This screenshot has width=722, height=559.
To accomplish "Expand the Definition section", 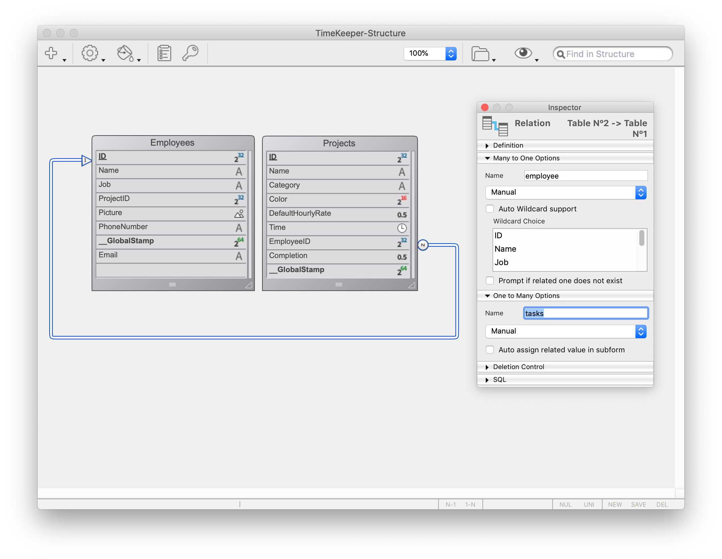I will pyautogui.click(x=487, y=145).
